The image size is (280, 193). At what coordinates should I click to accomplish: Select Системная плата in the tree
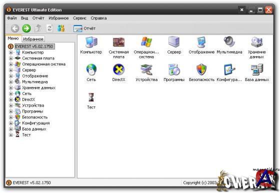coord(38,58)
